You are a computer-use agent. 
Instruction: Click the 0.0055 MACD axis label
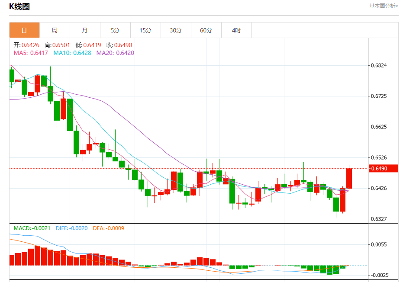click(379, 244)
